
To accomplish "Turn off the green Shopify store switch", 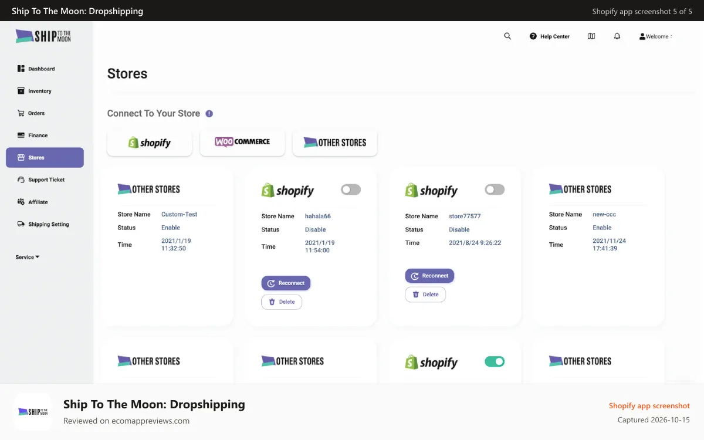I will tap(495, 361).
